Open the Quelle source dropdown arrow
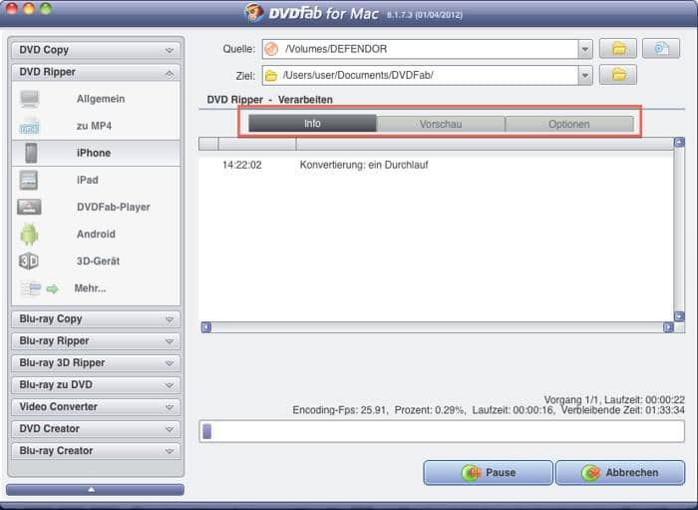Screen dimensions: 698x510 point(585,49)
